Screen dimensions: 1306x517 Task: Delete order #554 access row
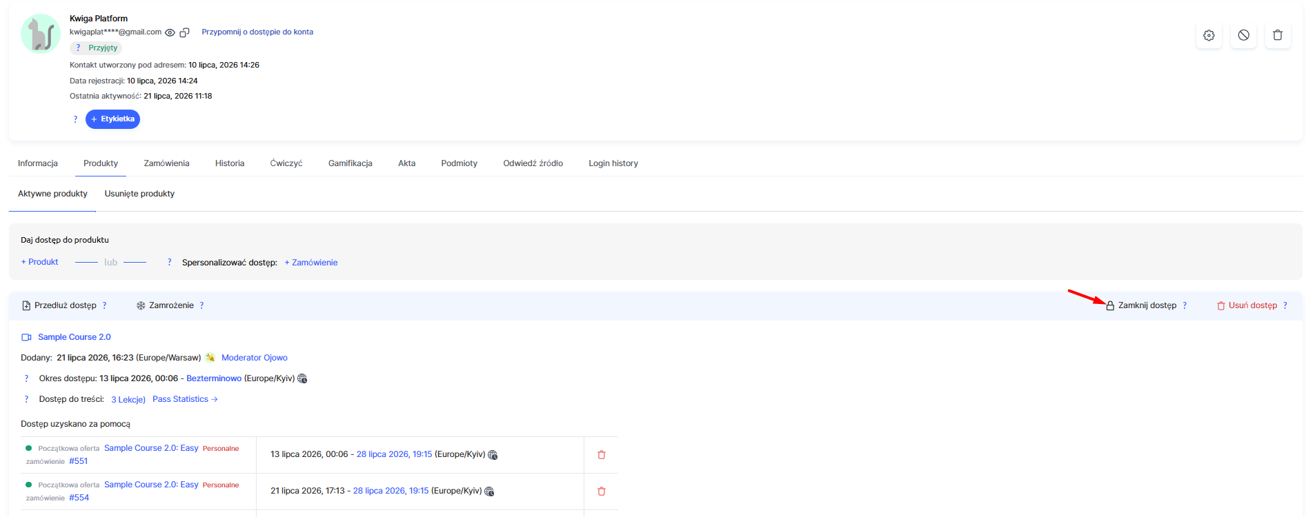pos(601,491)
